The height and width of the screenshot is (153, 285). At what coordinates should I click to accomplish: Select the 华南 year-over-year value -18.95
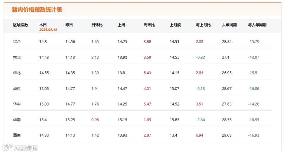pyautogui.click(x=254, y=120)
